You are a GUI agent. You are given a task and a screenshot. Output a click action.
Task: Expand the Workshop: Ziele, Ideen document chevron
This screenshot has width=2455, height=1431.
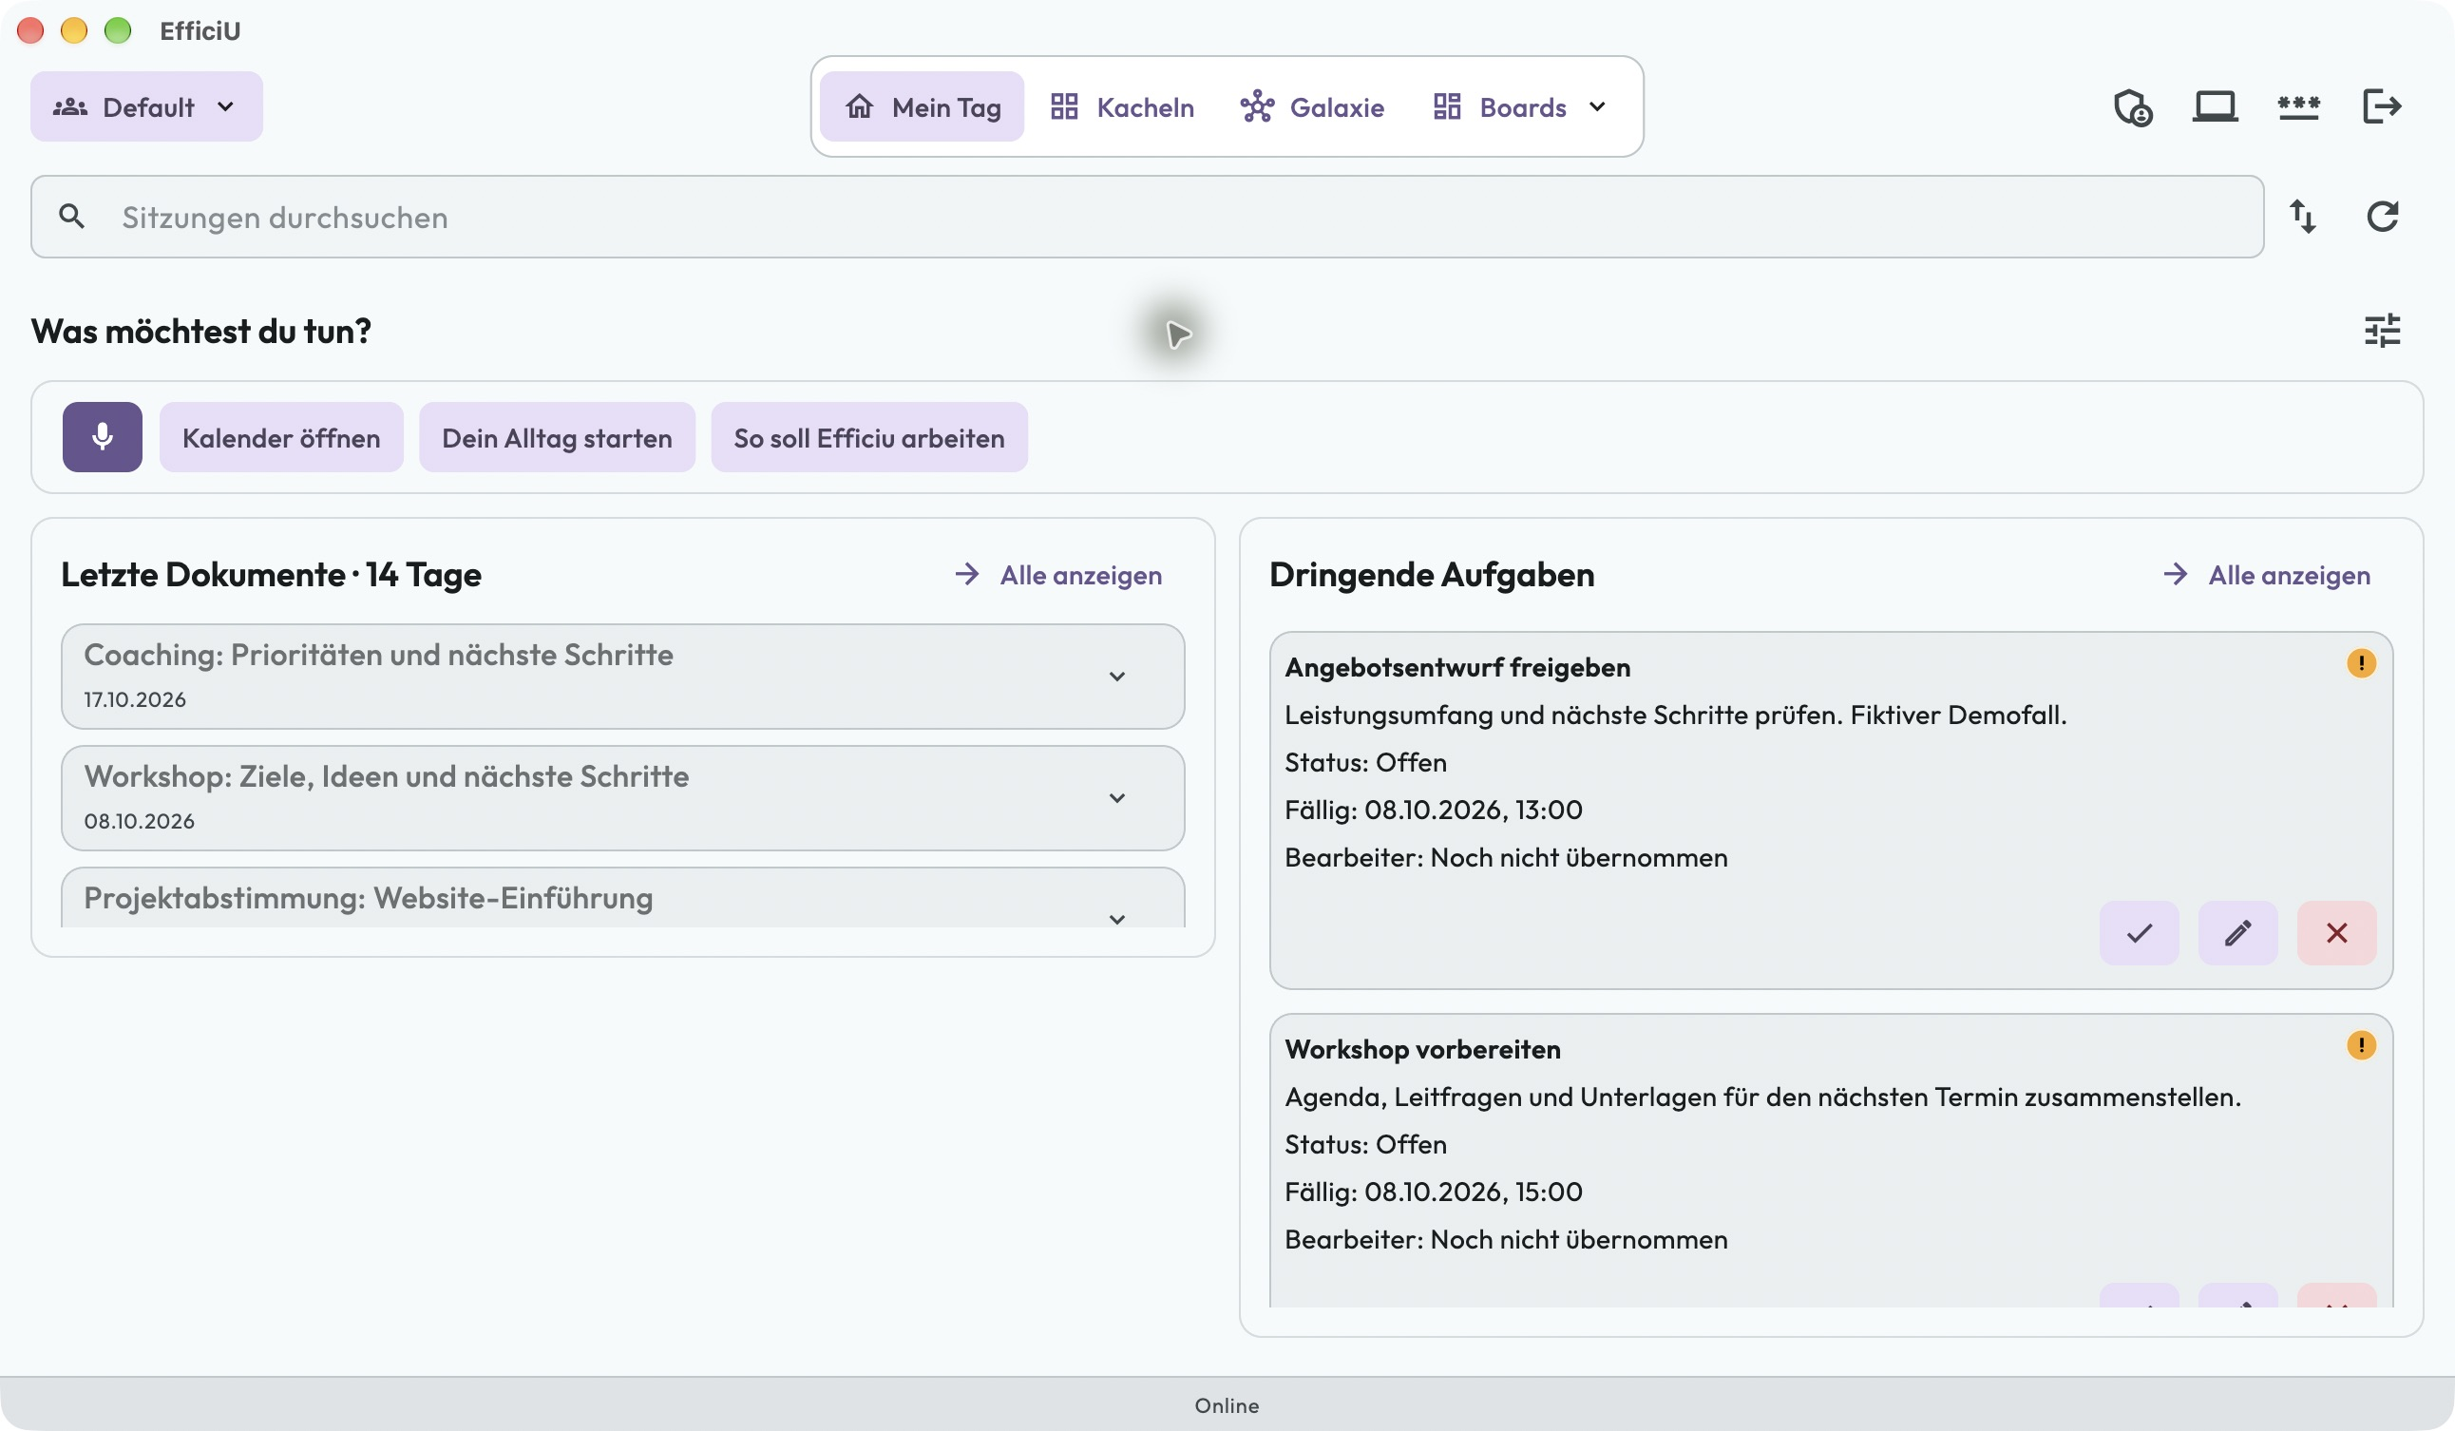click(1117, 798)
